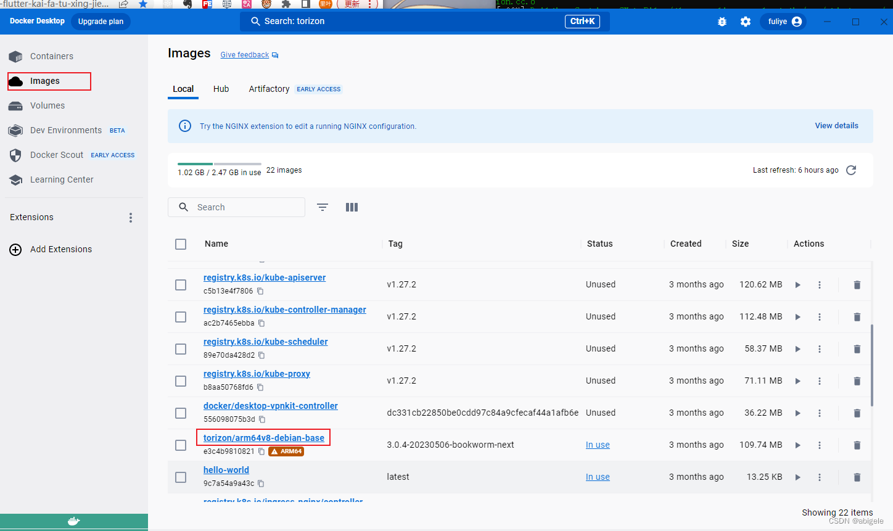Viewport: 893px width, 531px height.
Task: Click the Upgrade plan button
Action: point(101,22)
